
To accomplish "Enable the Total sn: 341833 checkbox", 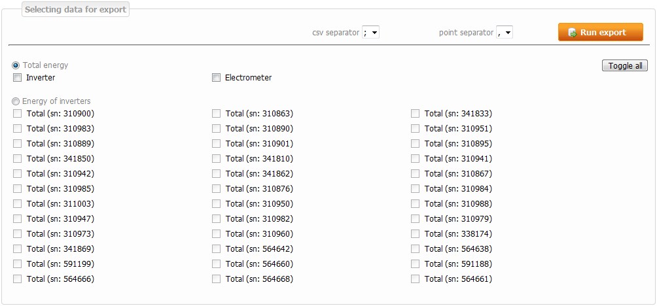I will [416, 114].
